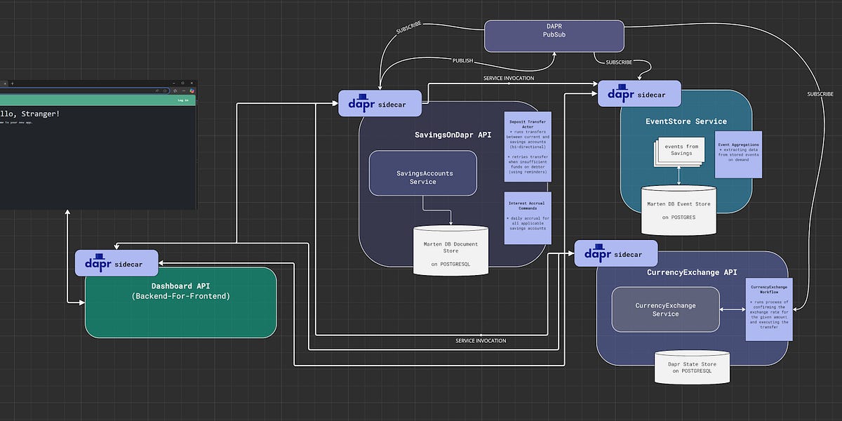Click the Marten DB Document Store cylinder

tap(451, 250)
